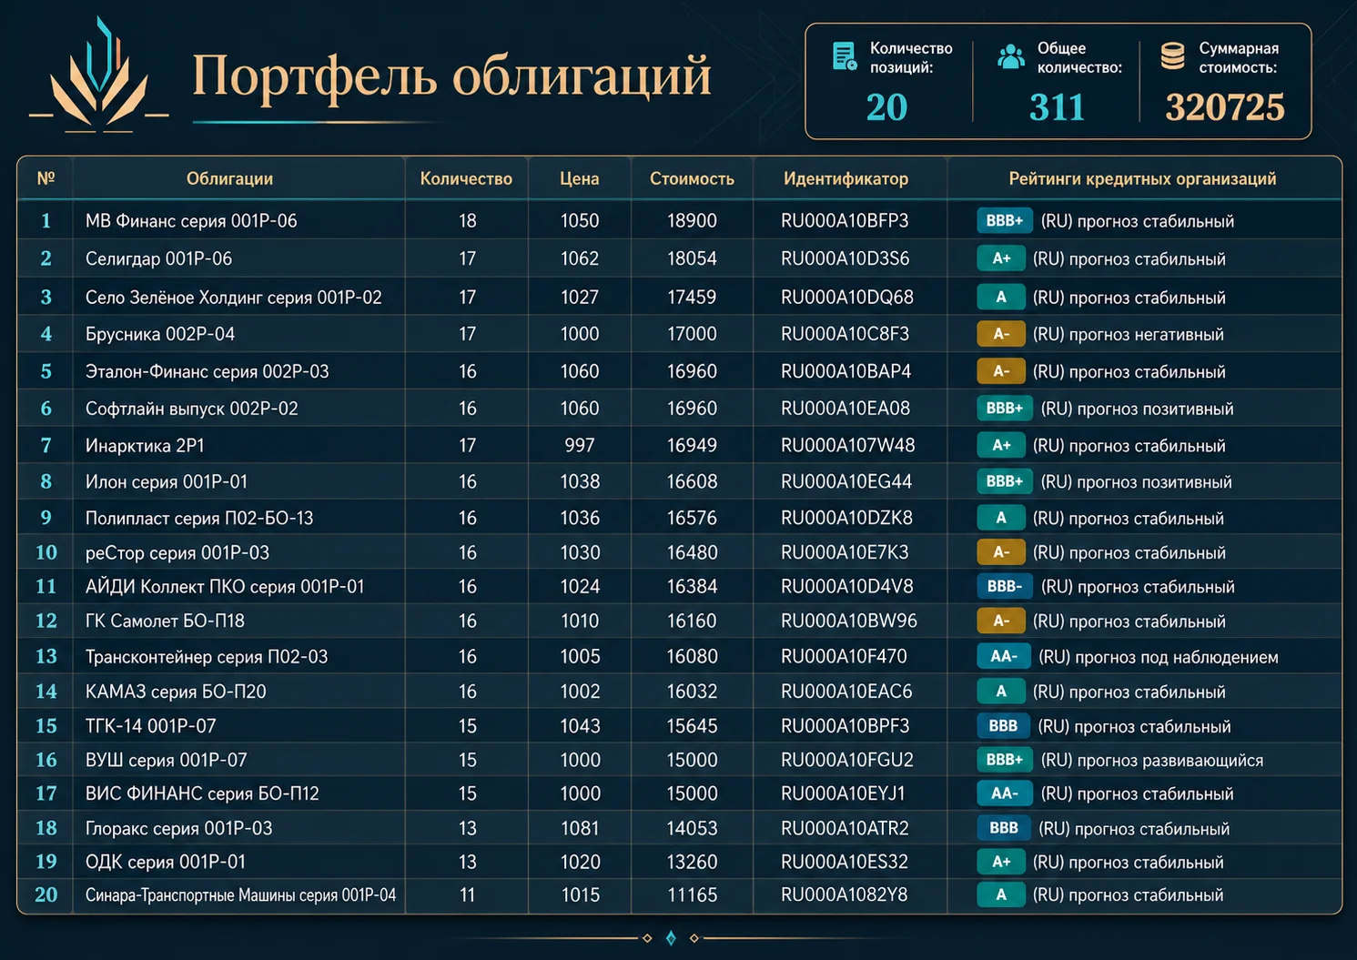Viewport: 1357px width, 960px height.
Task: Select bond name АЙДИ Коллект ПКО серия 001Р-01
Action: click(x=225, y=587)
